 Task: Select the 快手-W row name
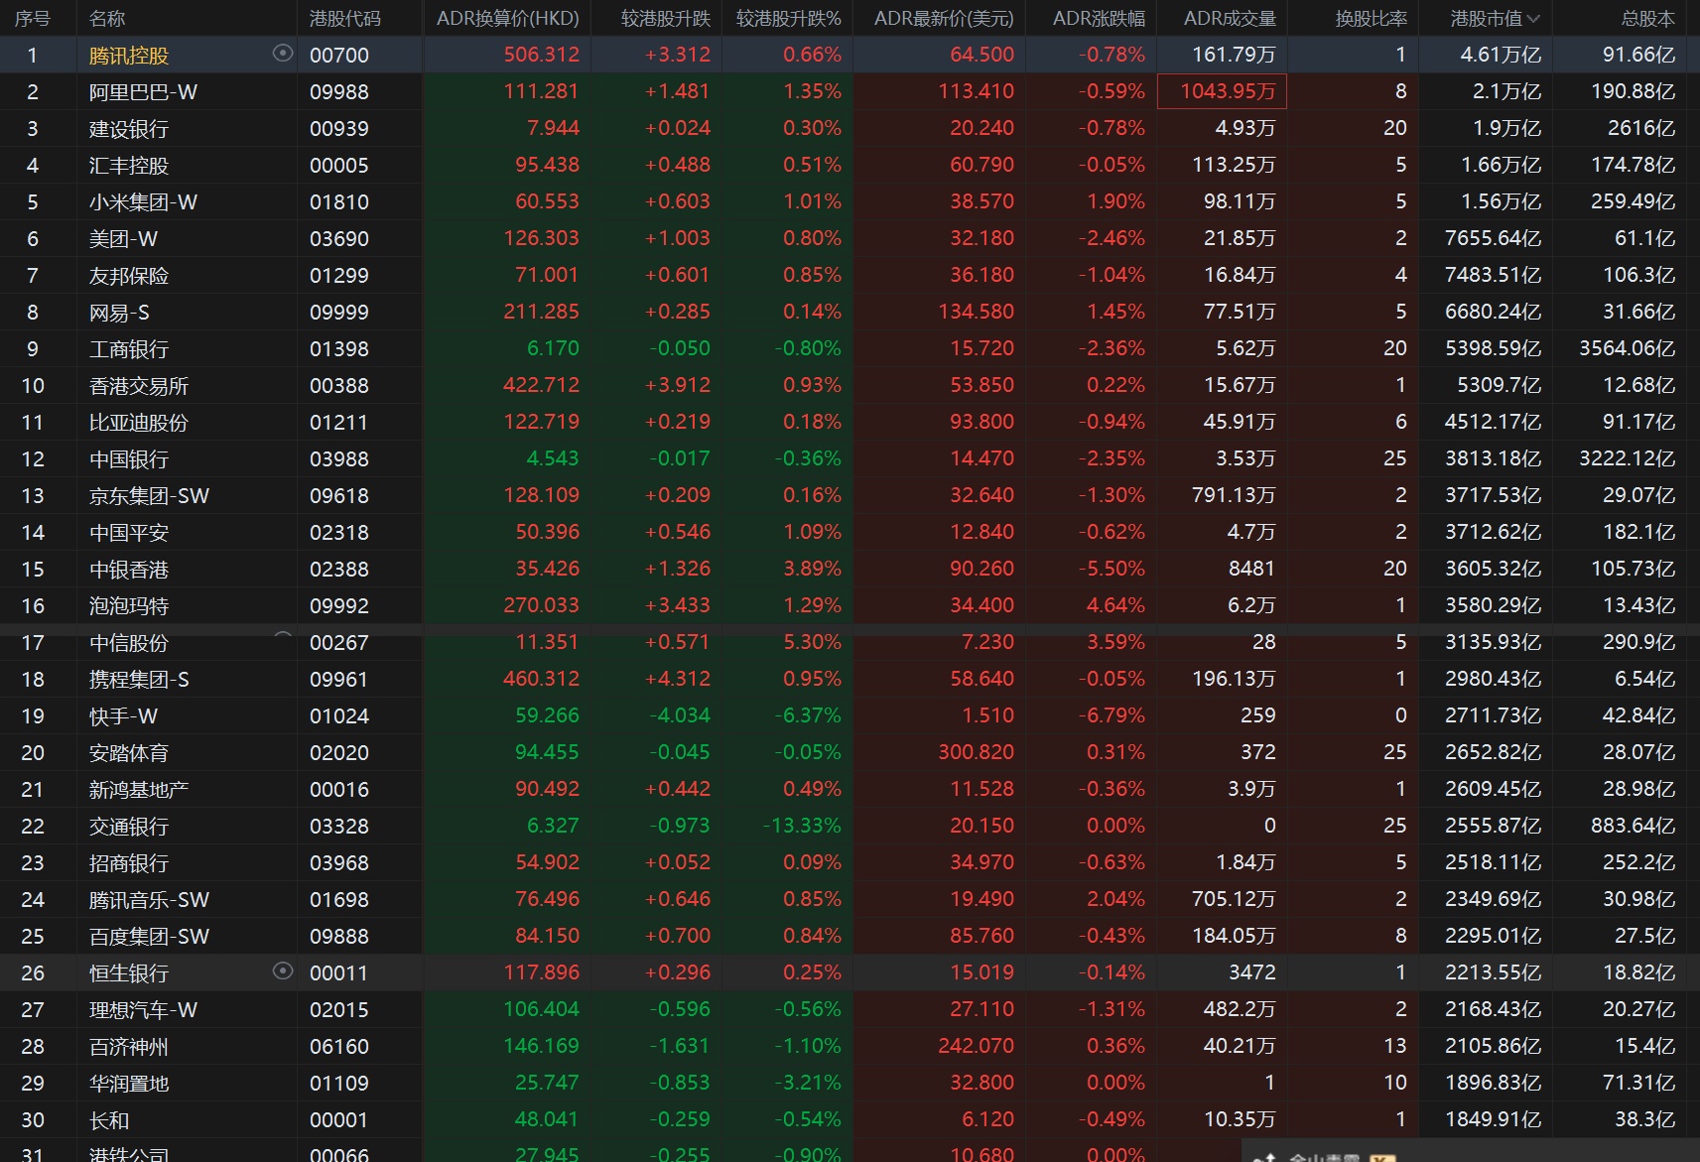point(123,716)
